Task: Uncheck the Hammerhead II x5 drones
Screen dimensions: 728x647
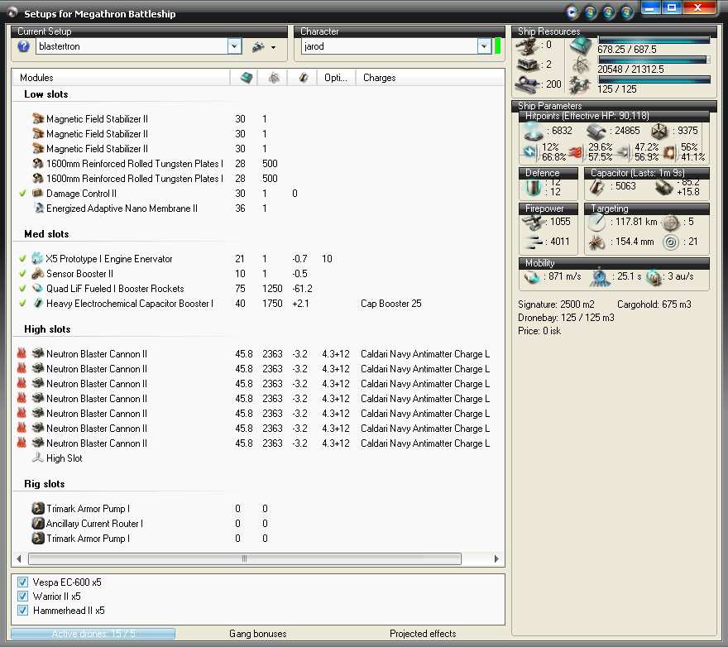Action: 22,611
